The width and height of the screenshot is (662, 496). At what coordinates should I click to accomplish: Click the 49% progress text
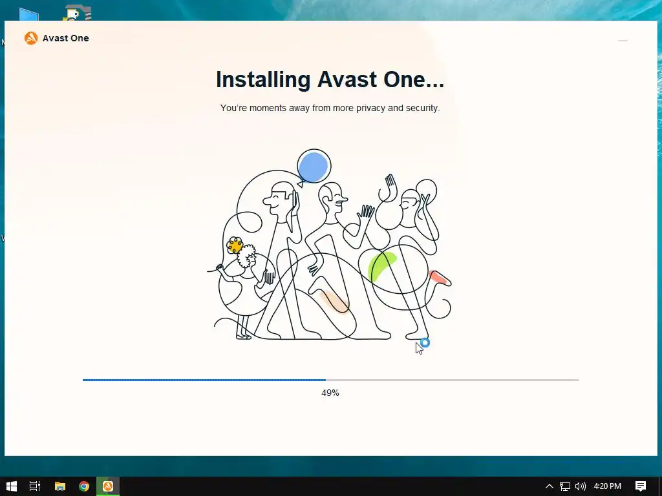330,393
